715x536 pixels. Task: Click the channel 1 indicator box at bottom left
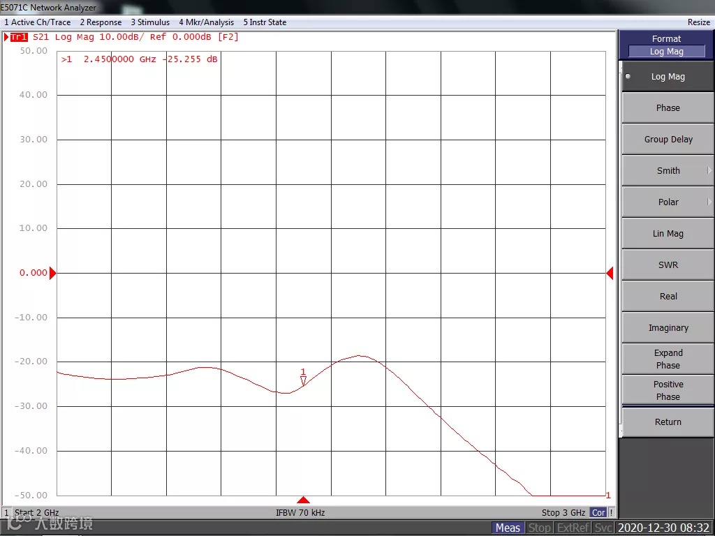point(6,513)
